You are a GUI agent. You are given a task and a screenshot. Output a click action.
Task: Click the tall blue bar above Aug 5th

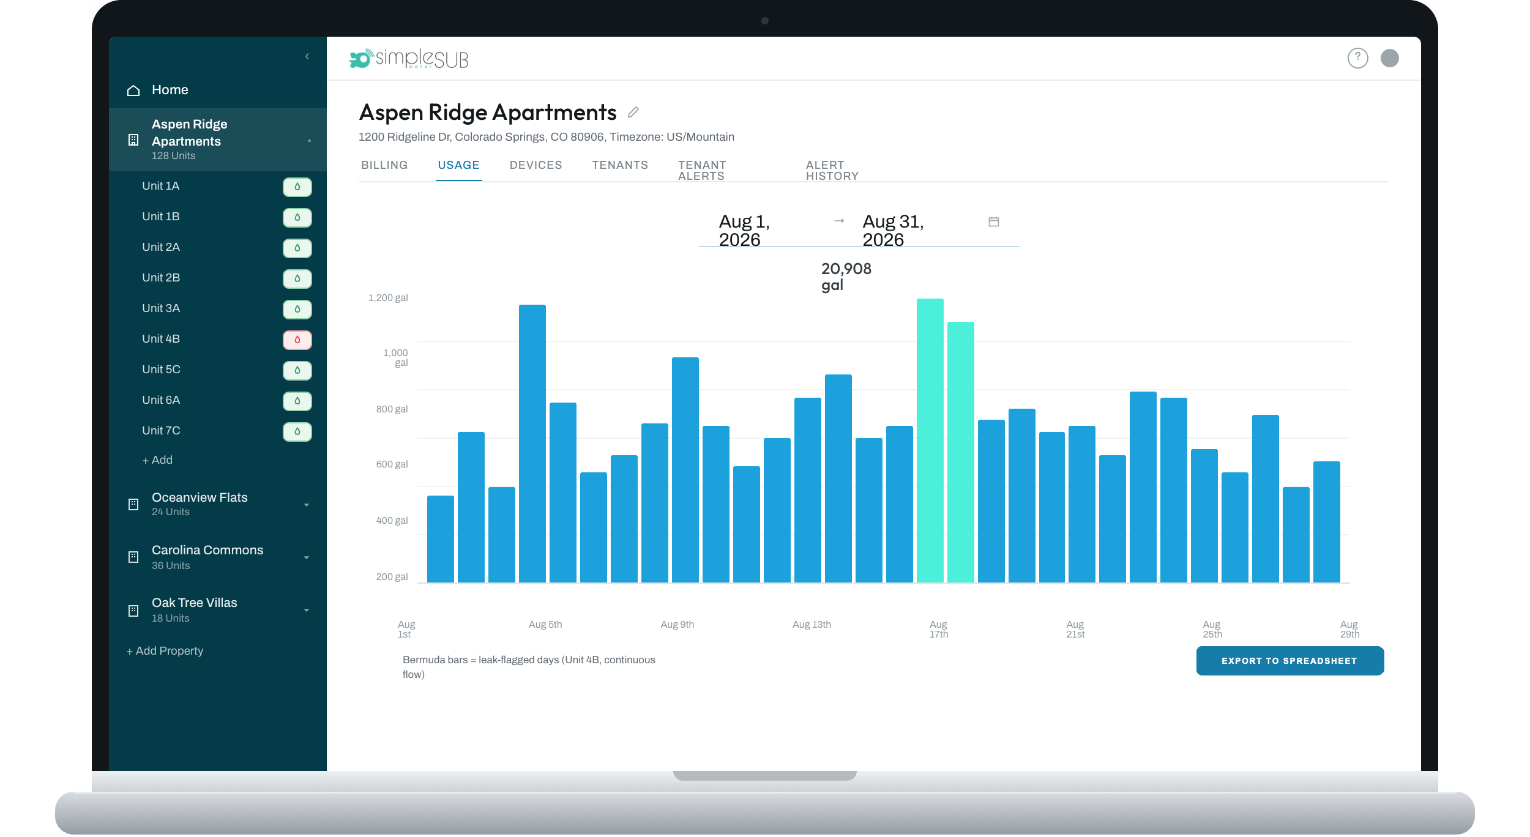[532, 444]
